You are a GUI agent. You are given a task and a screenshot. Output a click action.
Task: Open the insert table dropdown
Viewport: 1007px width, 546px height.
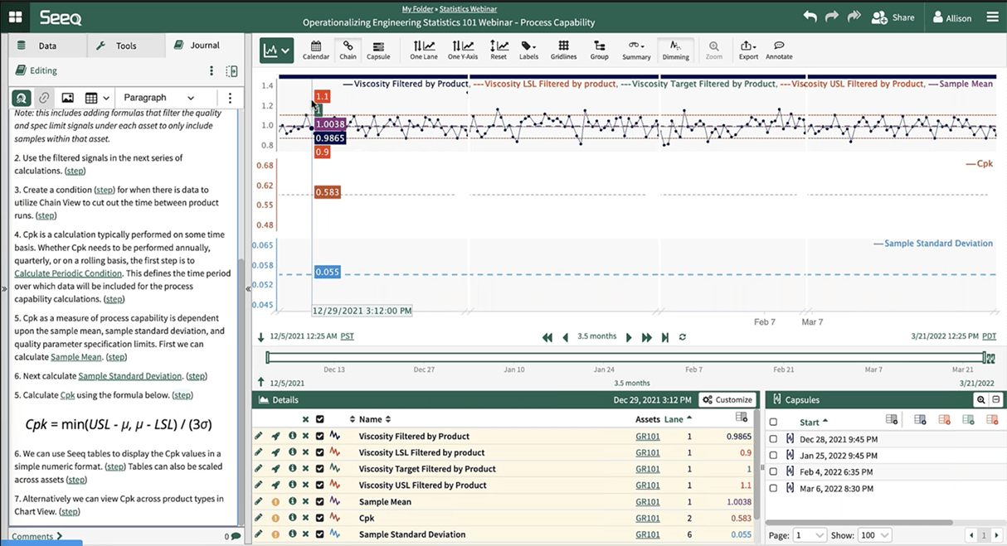click(97, 98)
